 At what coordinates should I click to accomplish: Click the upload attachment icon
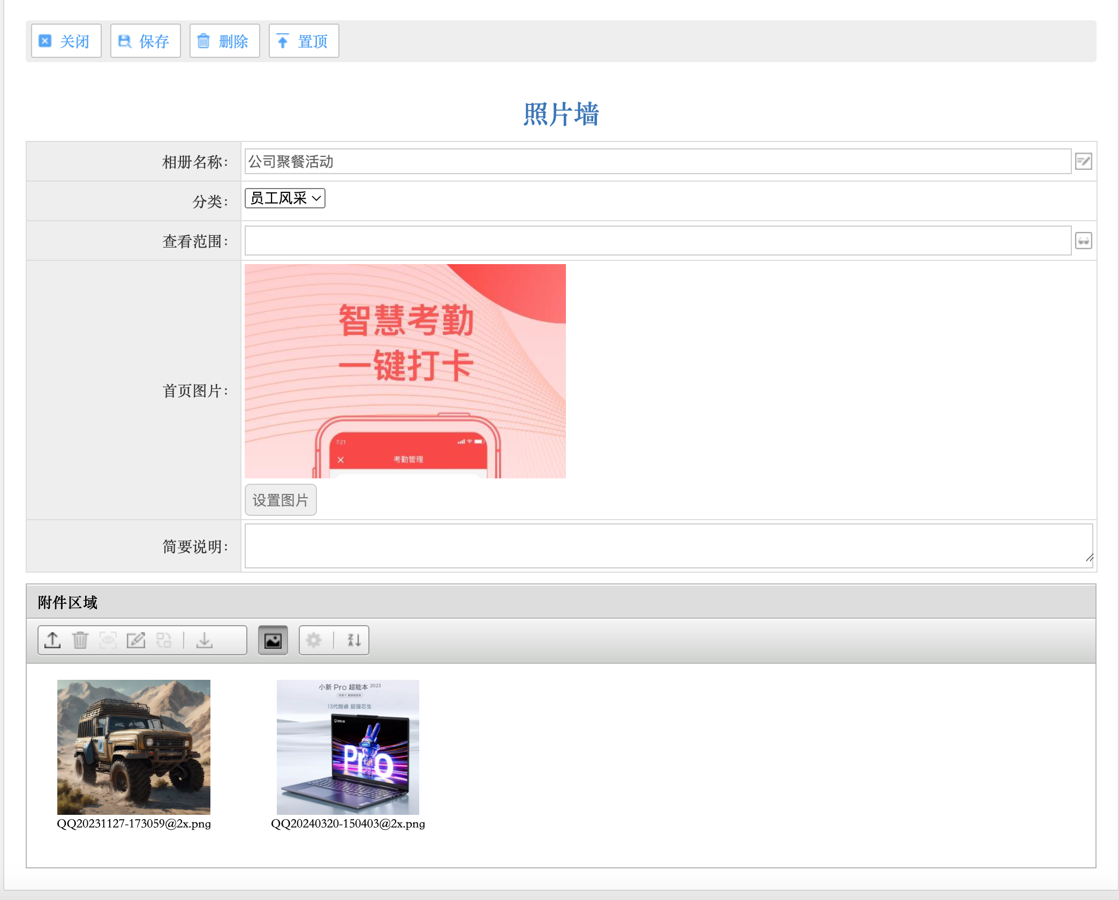pos(52,640)
